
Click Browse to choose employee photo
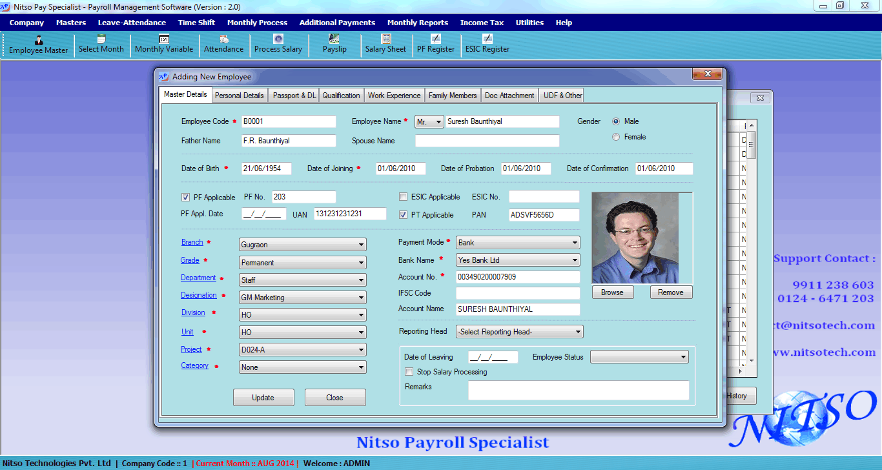click(613, 292)
